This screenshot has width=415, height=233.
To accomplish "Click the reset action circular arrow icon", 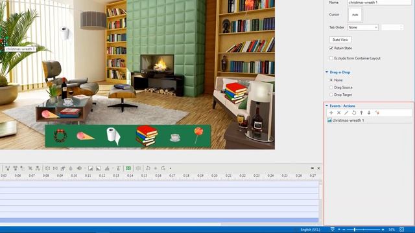I will coord(354,113).
